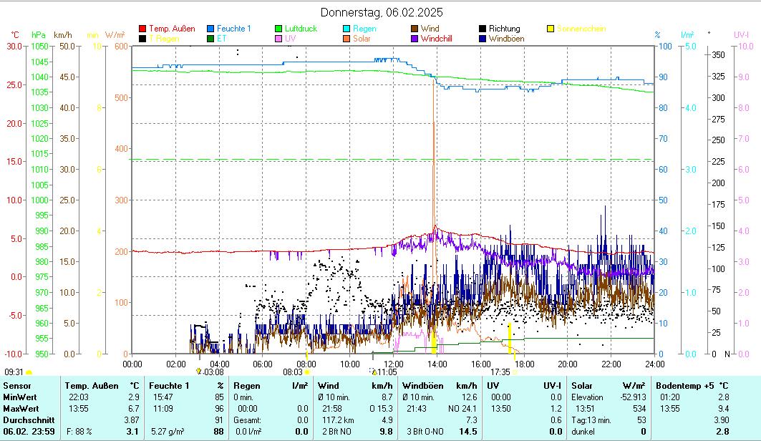Click the red Temp. Außen legend swatch
Viewport: 761px width, 441px height.
pos(142,29)
